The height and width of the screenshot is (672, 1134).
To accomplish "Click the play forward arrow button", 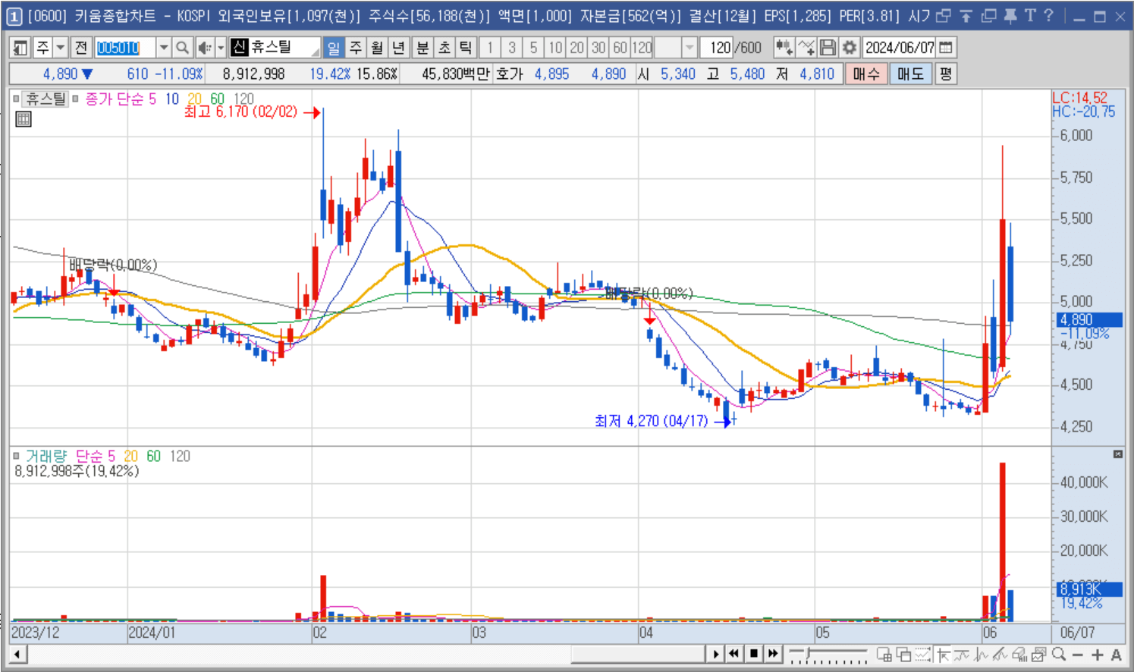I will point(715,654).
